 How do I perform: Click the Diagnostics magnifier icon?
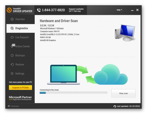point(12,28)
